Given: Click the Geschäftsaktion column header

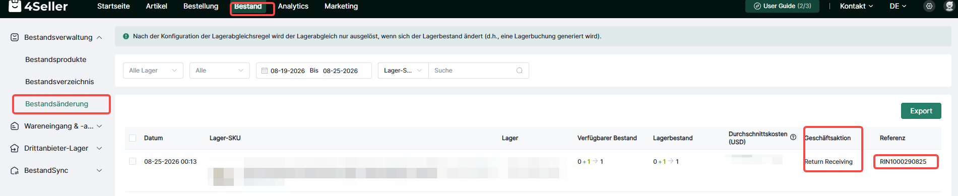Looking at the screenshot, I should (827, 138).
